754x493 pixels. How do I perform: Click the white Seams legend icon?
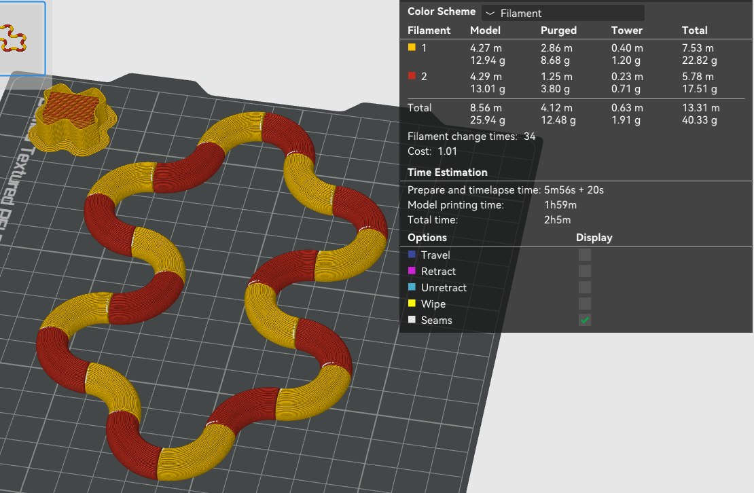[x=412, y=320]
